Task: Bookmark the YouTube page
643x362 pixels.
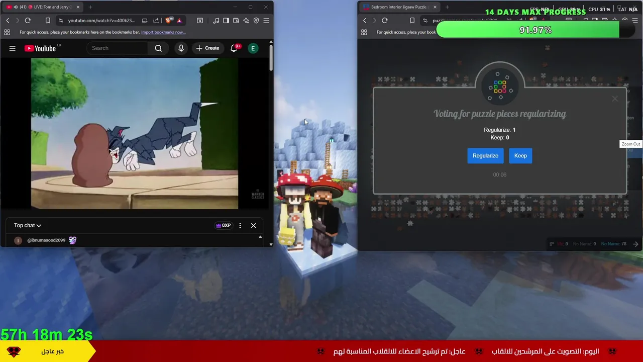Action: [x=48, y=20]
